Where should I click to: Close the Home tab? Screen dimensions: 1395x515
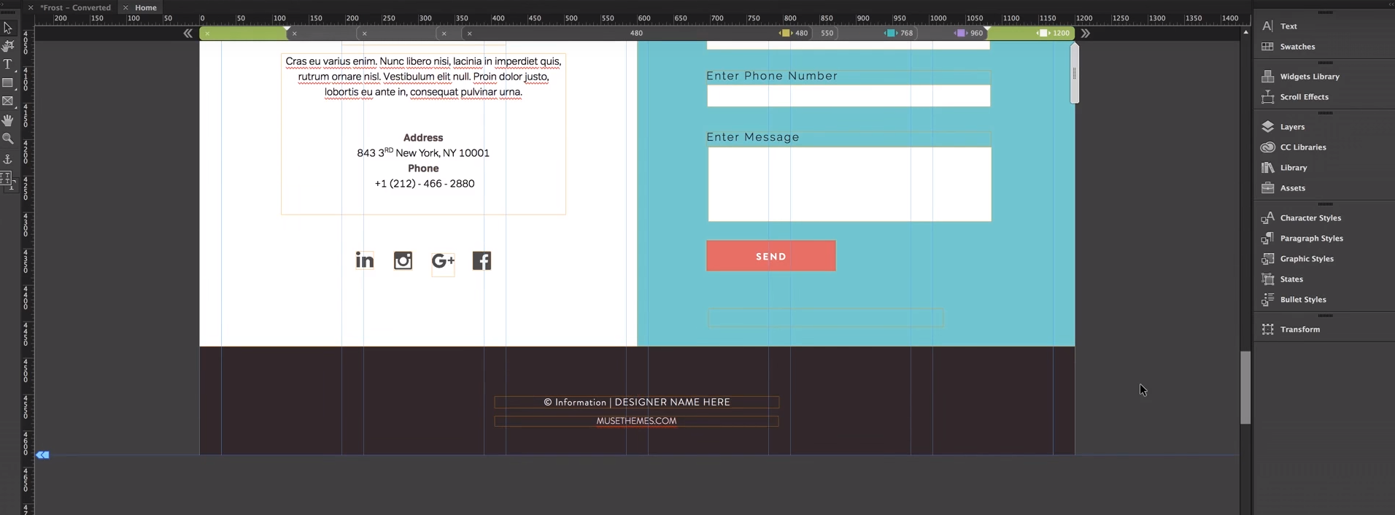tap(125, 7)
